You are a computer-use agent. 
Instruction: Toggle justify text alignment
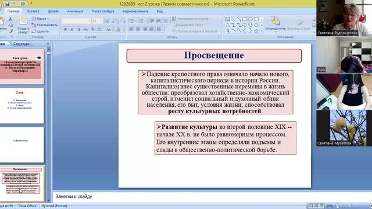[152, 30]
